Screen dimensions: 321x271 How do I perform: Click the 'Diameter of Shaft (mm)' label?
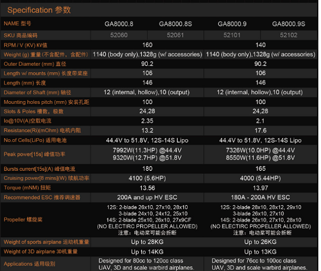(37, 93)
